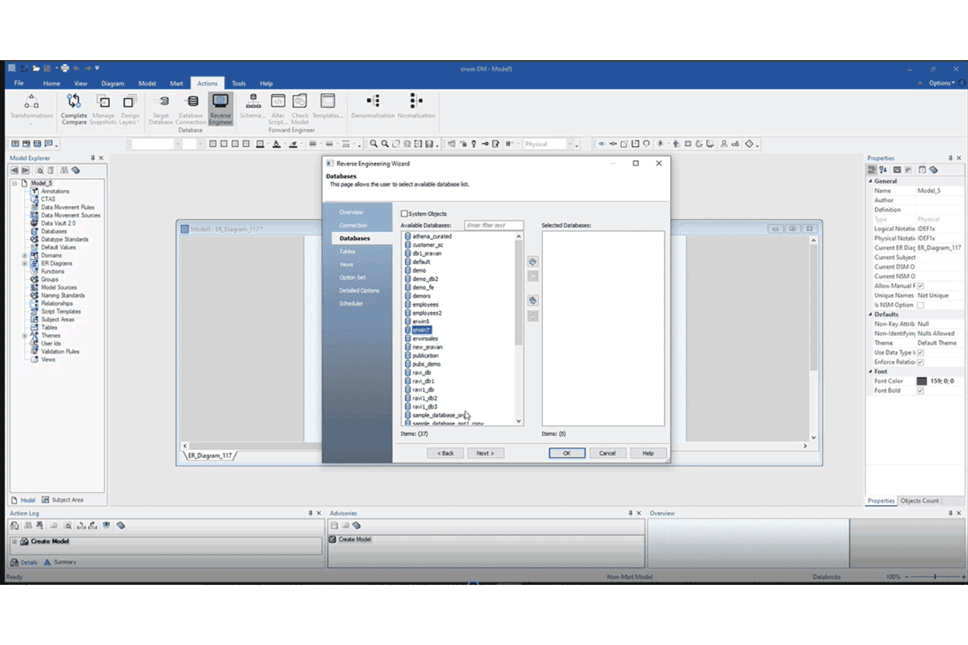Expand the Themes tree node
The width and height of the screenshot is (968, 645).
[x=25, y=336]
